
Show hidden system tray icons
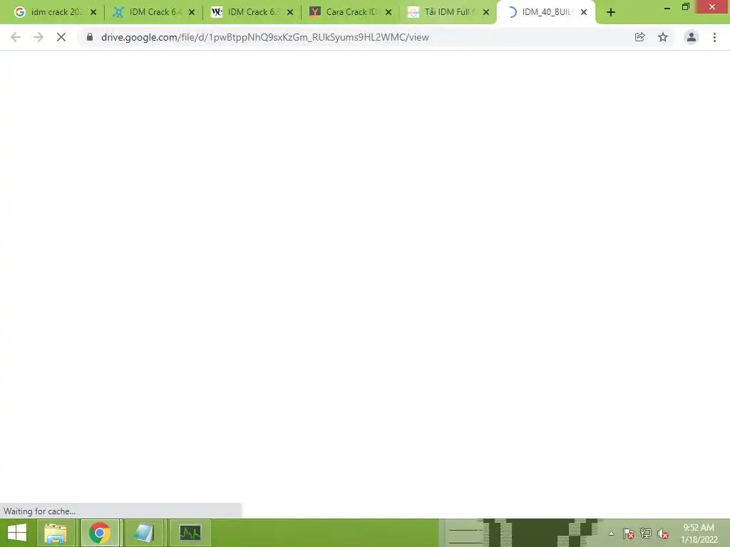(611, 533)
